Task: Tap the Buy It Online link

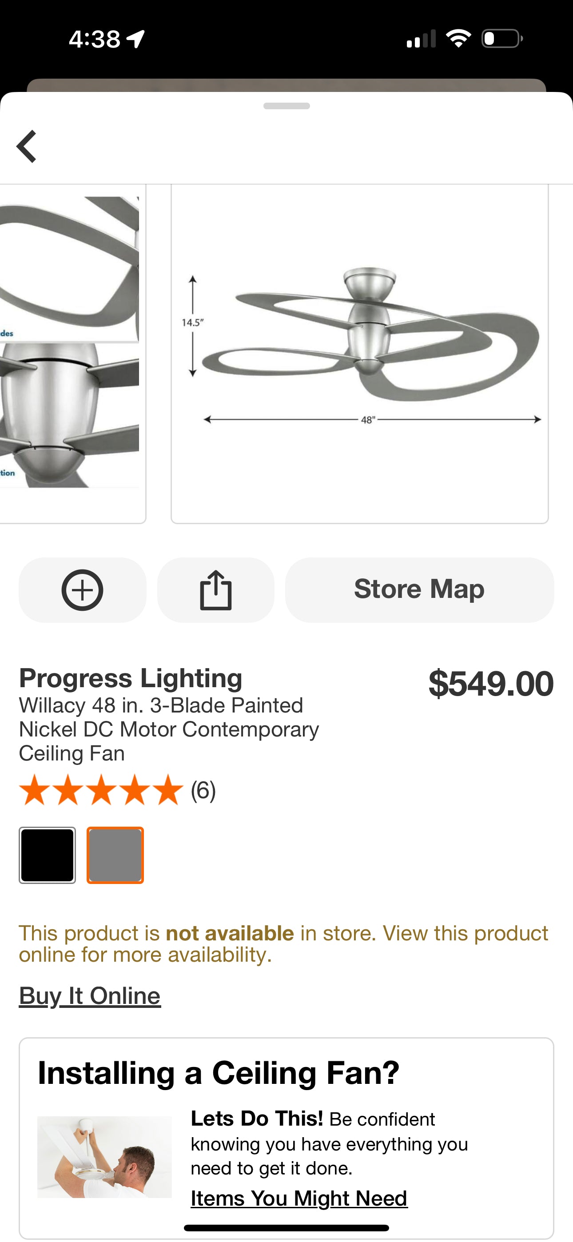Action: (90, 996)
